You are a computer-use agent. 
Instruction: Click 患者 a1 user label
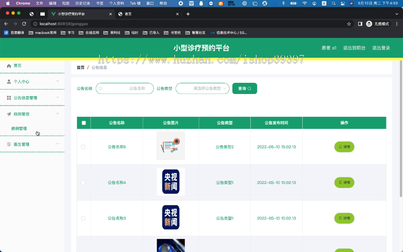click(329, 48)
